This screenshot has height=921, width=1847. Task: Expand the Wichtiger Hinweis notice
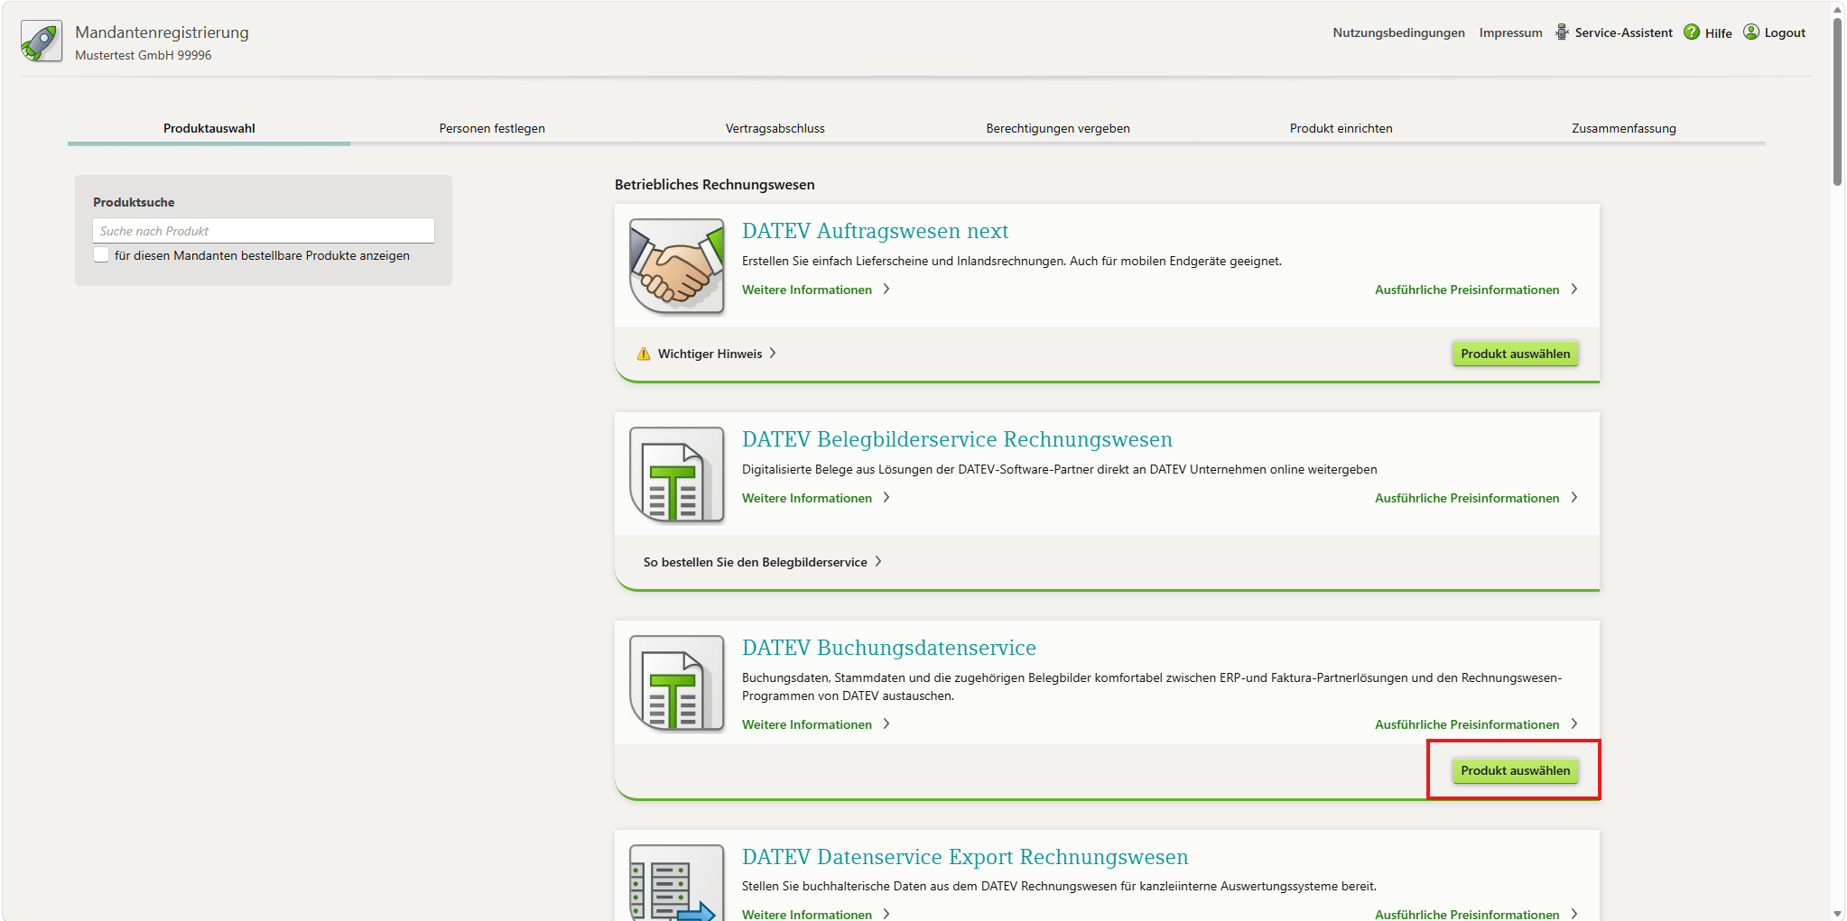coord(710,354)
